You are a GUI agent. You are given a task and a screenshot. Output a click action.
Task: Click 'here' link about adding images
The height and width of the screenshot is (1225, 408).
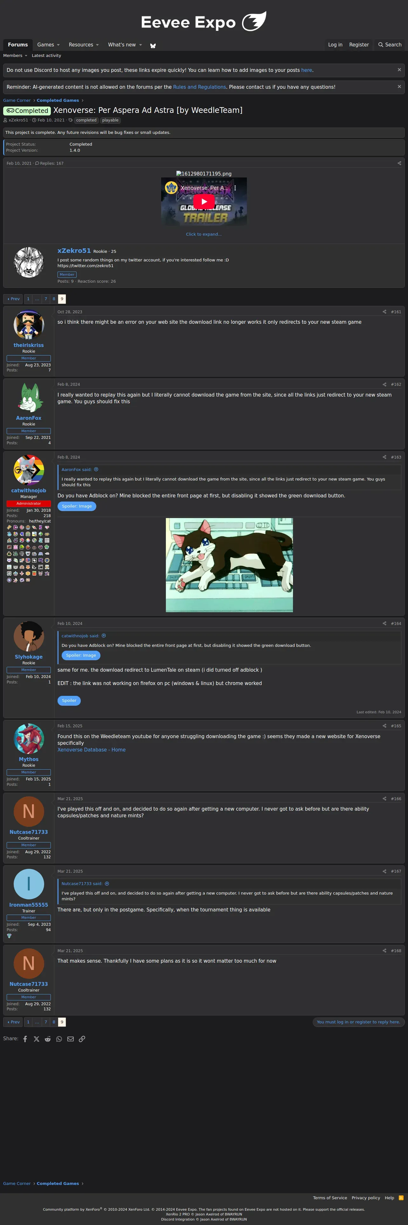306,70
